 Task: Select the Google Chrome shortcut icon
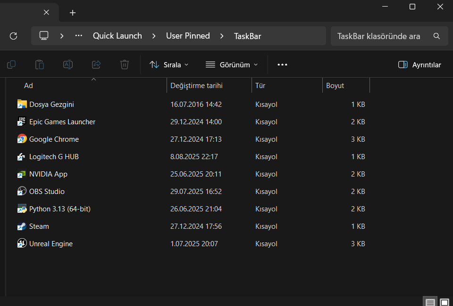point(22,139)
